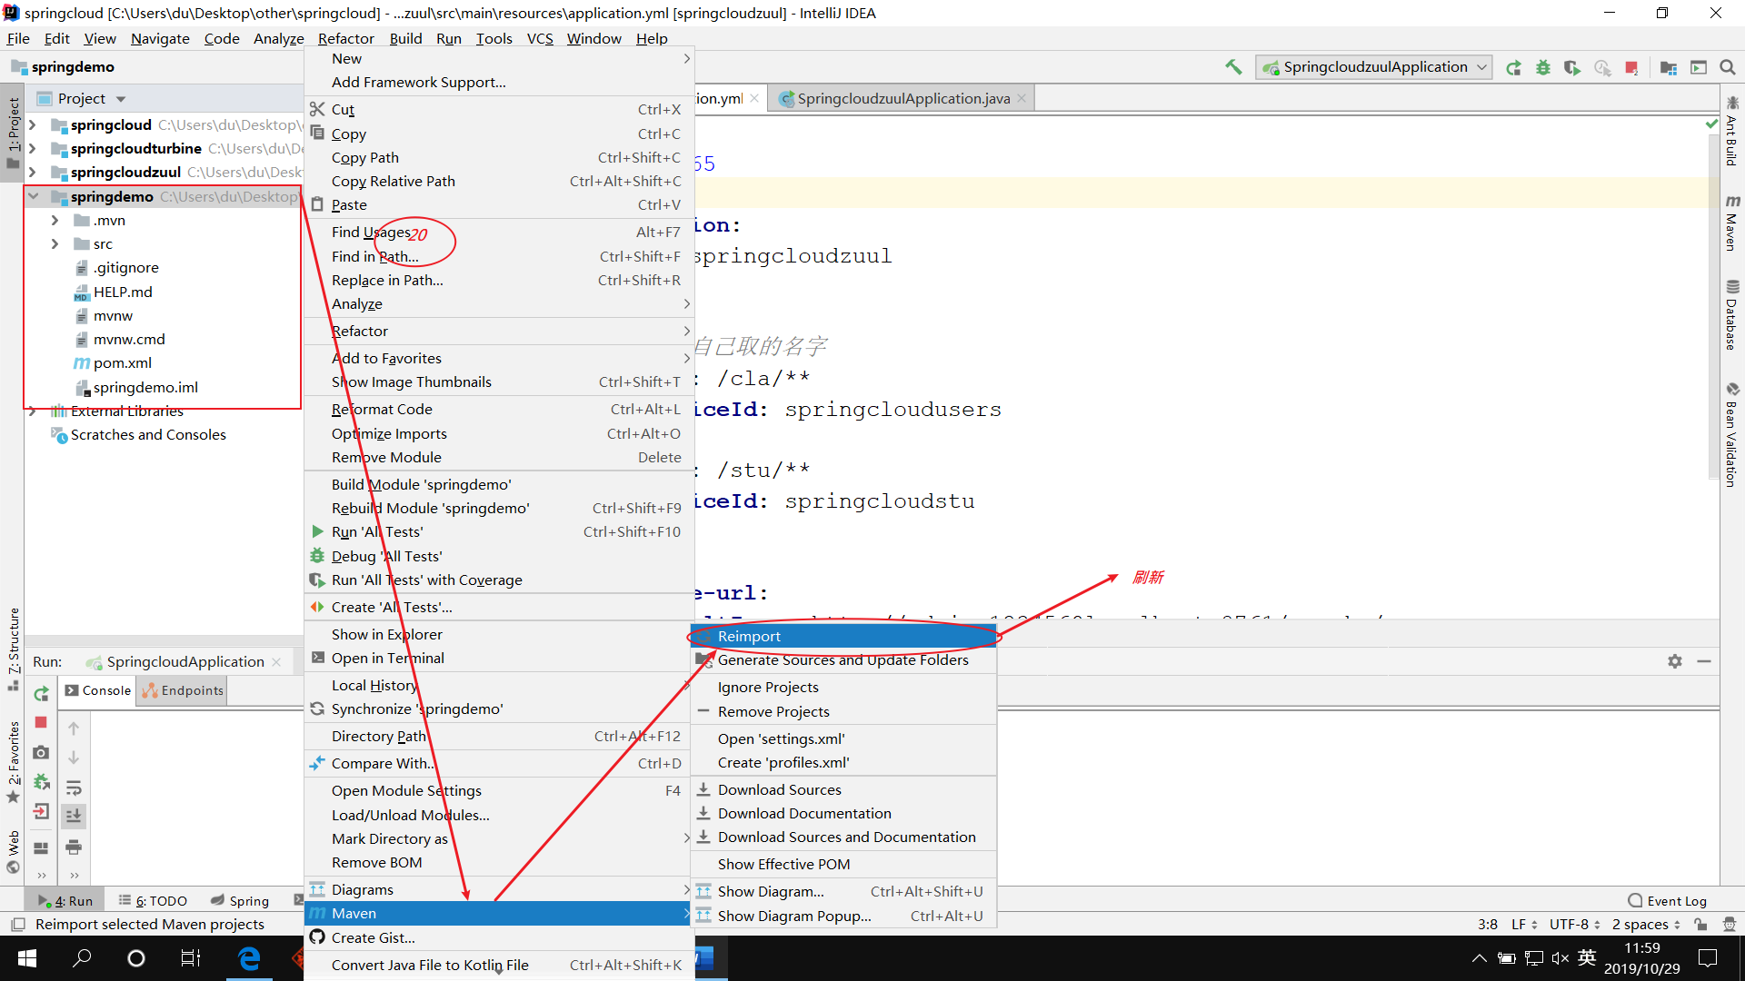Screen dimensions: 1745x981
Task: Select Download Sources in the Maven submenu
Action: (x=844, y=789)
